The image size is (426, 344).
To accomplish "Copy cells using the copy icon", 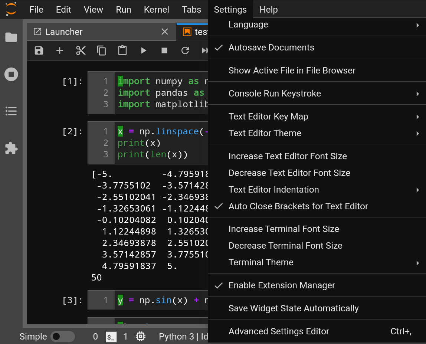I will pyautogui.click(x=101, y=50).
